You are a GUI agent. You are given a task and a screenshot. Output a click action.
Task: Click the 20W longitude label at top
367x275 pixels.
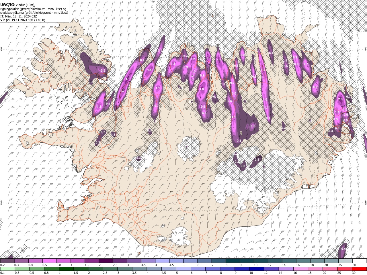click(153, 1)
